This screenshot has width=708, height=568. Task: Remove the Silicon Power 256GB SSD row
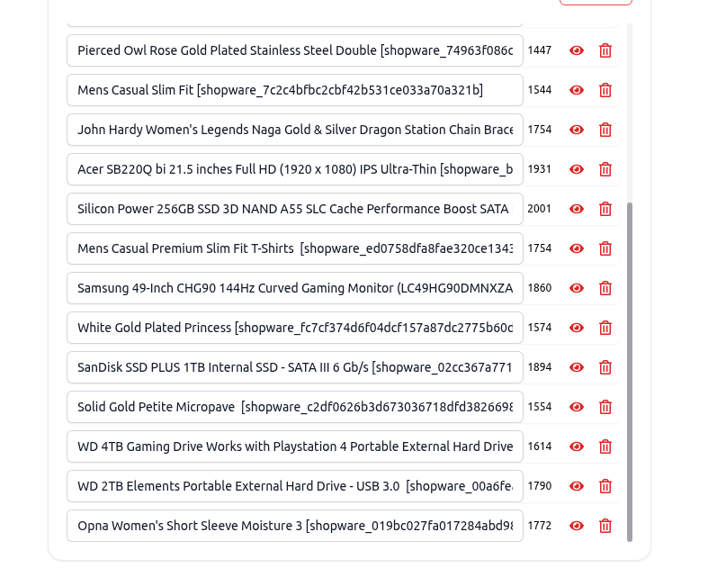[x=605, y=209]
